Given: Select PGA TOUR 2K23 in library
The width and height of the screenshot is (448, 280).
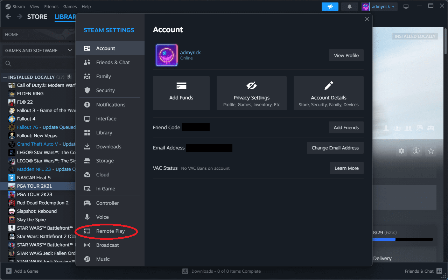Looking at the screenshot, I should tap(35, 194).
